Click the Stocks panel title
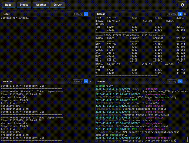 click(x=101, y=14)
